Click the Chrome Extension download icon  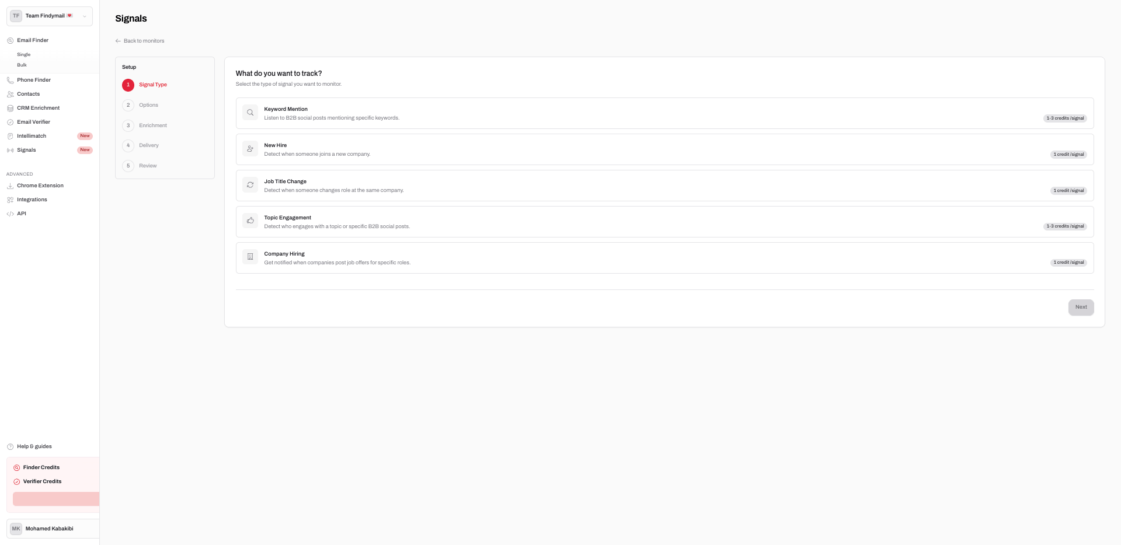[10, 186]
